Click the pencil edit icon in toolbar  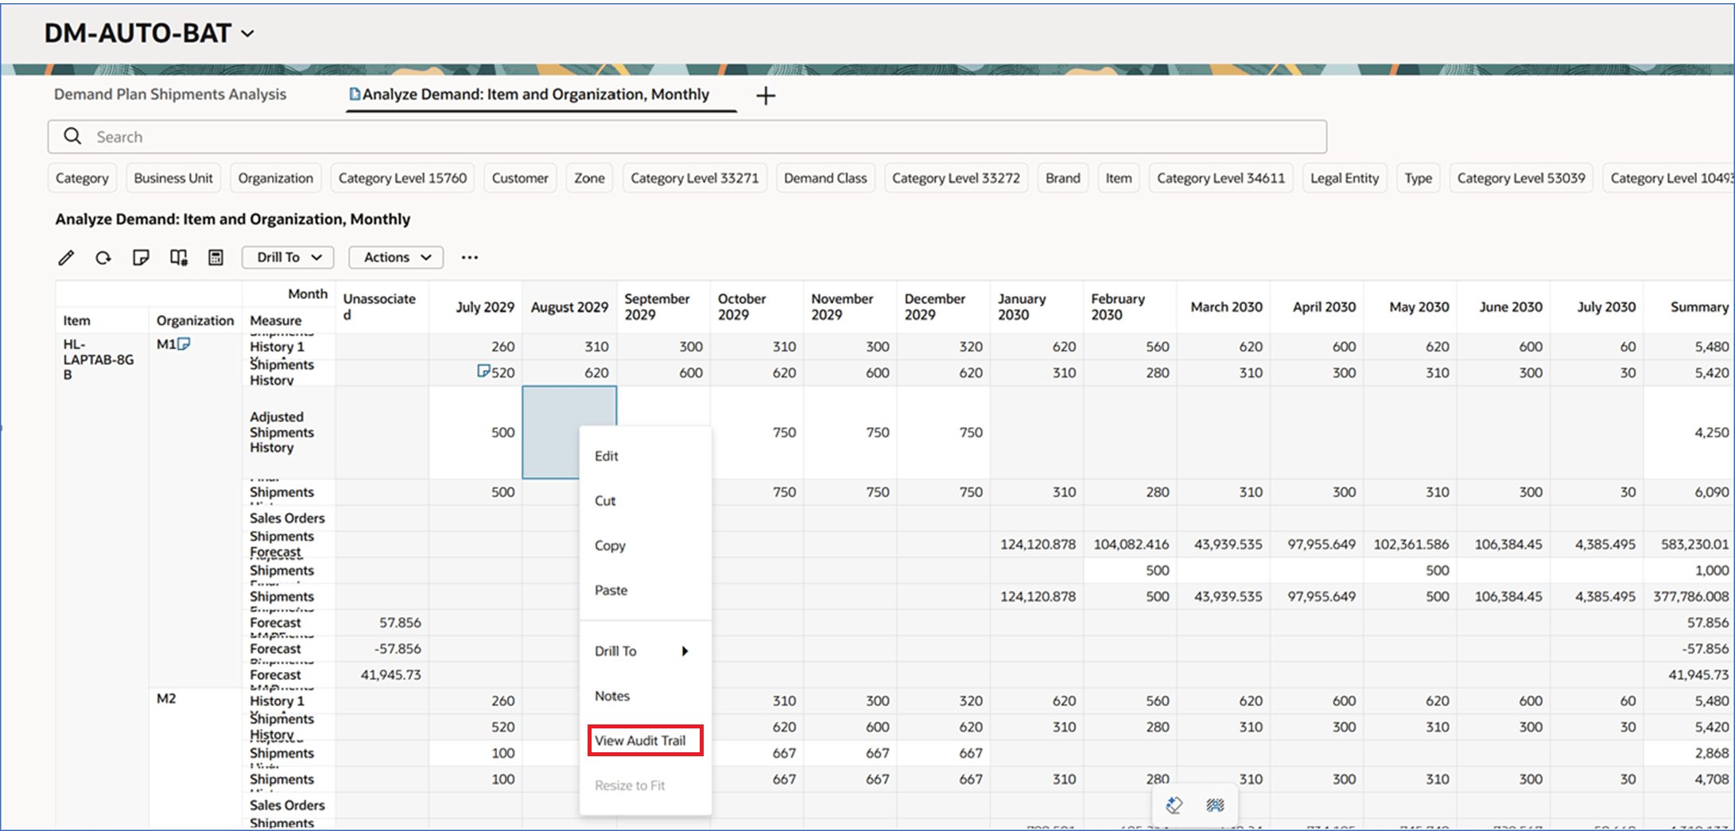pos(66,258)
